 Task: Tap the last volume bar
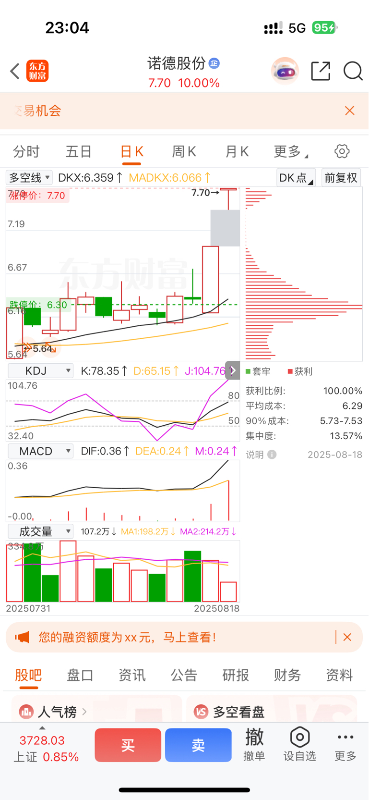point(228,592)
